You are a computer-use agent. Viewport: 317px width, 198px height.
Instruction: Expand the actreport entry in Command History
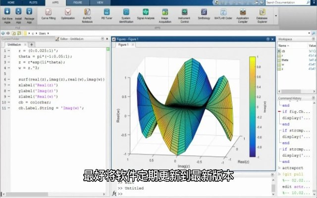pos(279,168)
